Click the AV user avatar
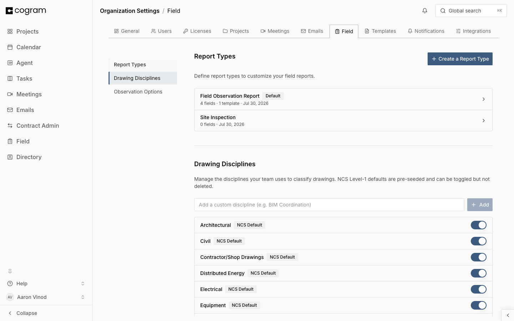Viewport: 514px width, 321px height. tap(10, 297)
